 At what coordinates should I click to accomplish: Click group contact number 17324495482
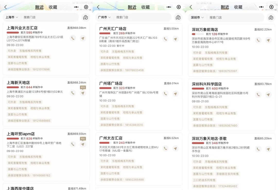pyautogui.click(x=228, y=186)
